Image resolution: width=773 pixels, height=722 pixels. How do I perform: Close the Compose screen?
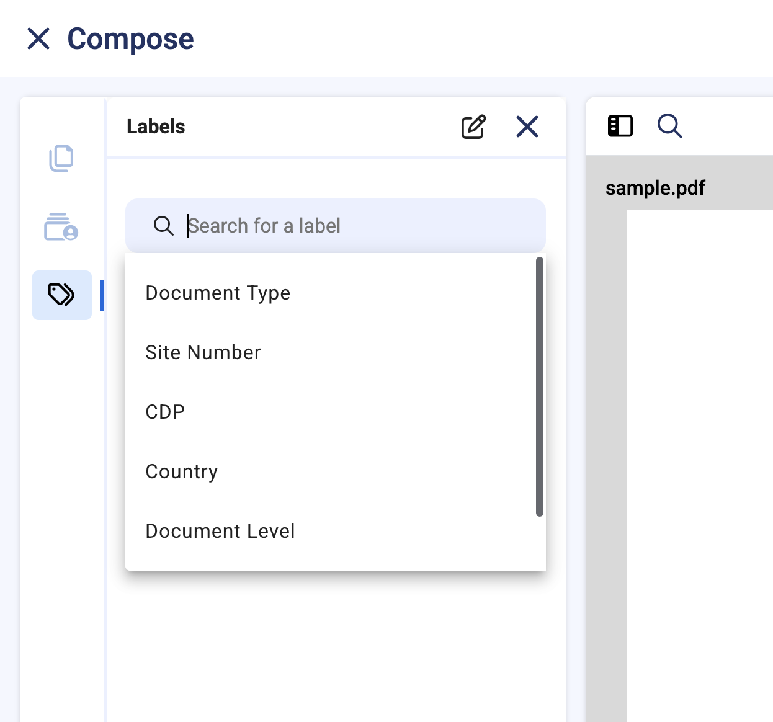coord(38,38)
